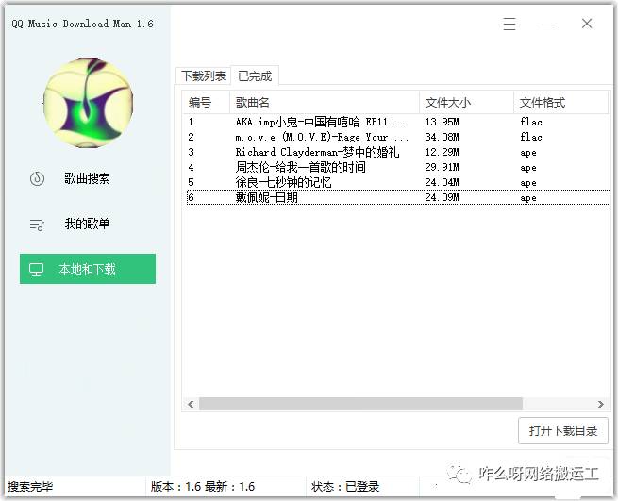Switch to the 已完成 tab
This screenshot has width=618, height=501.
(x=255, y=75)
